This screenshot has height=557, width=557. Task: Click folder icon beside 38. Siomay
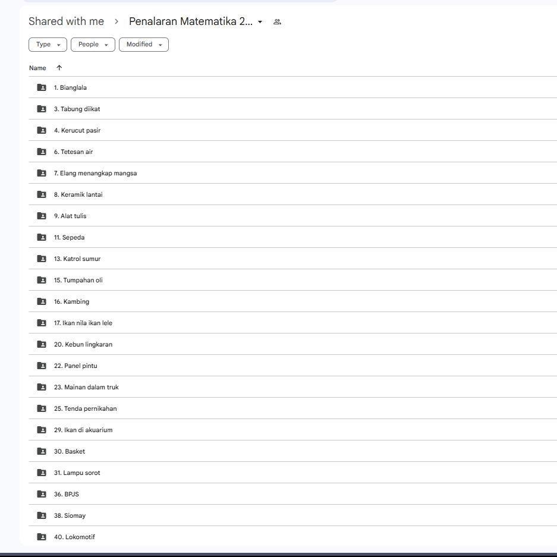click(42, 515)
